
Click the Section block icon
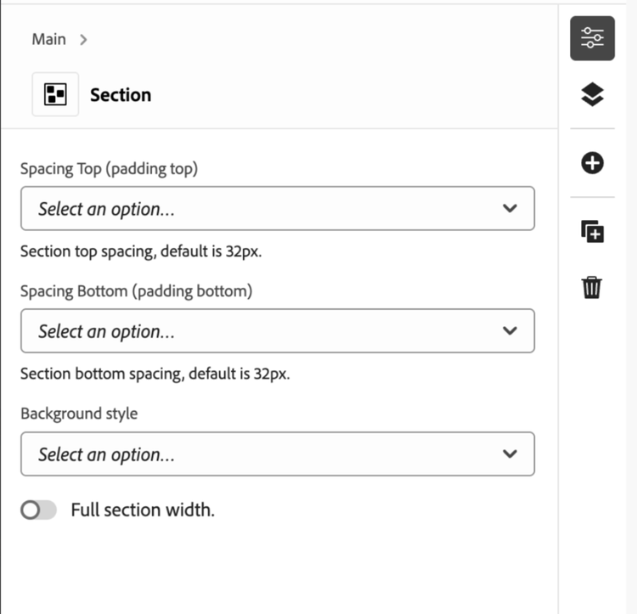click(55, 94)
